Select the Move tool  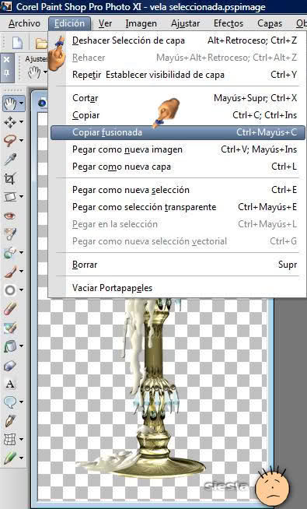point(10,122)
